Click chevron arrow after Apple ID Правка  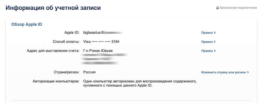[x=215, y=33]
